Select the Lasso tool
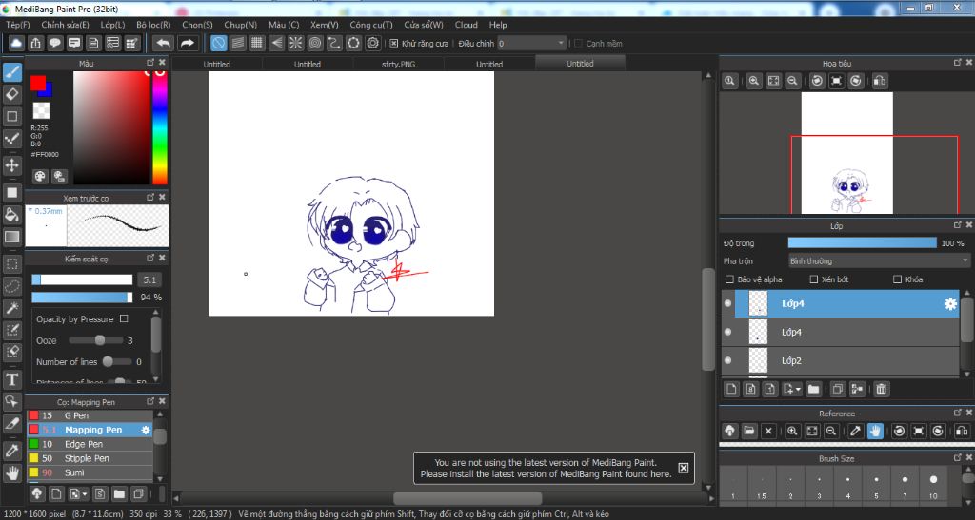975x520 pixels. [11, 286]
